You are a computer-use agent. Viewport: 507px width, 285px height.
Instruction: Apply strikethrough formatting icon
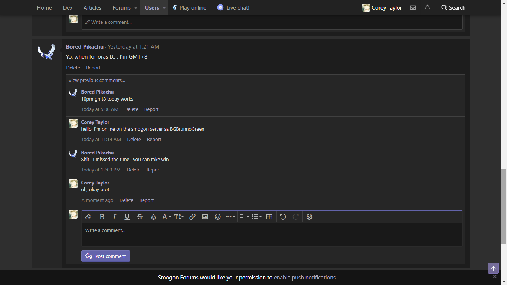pos(140,217)
